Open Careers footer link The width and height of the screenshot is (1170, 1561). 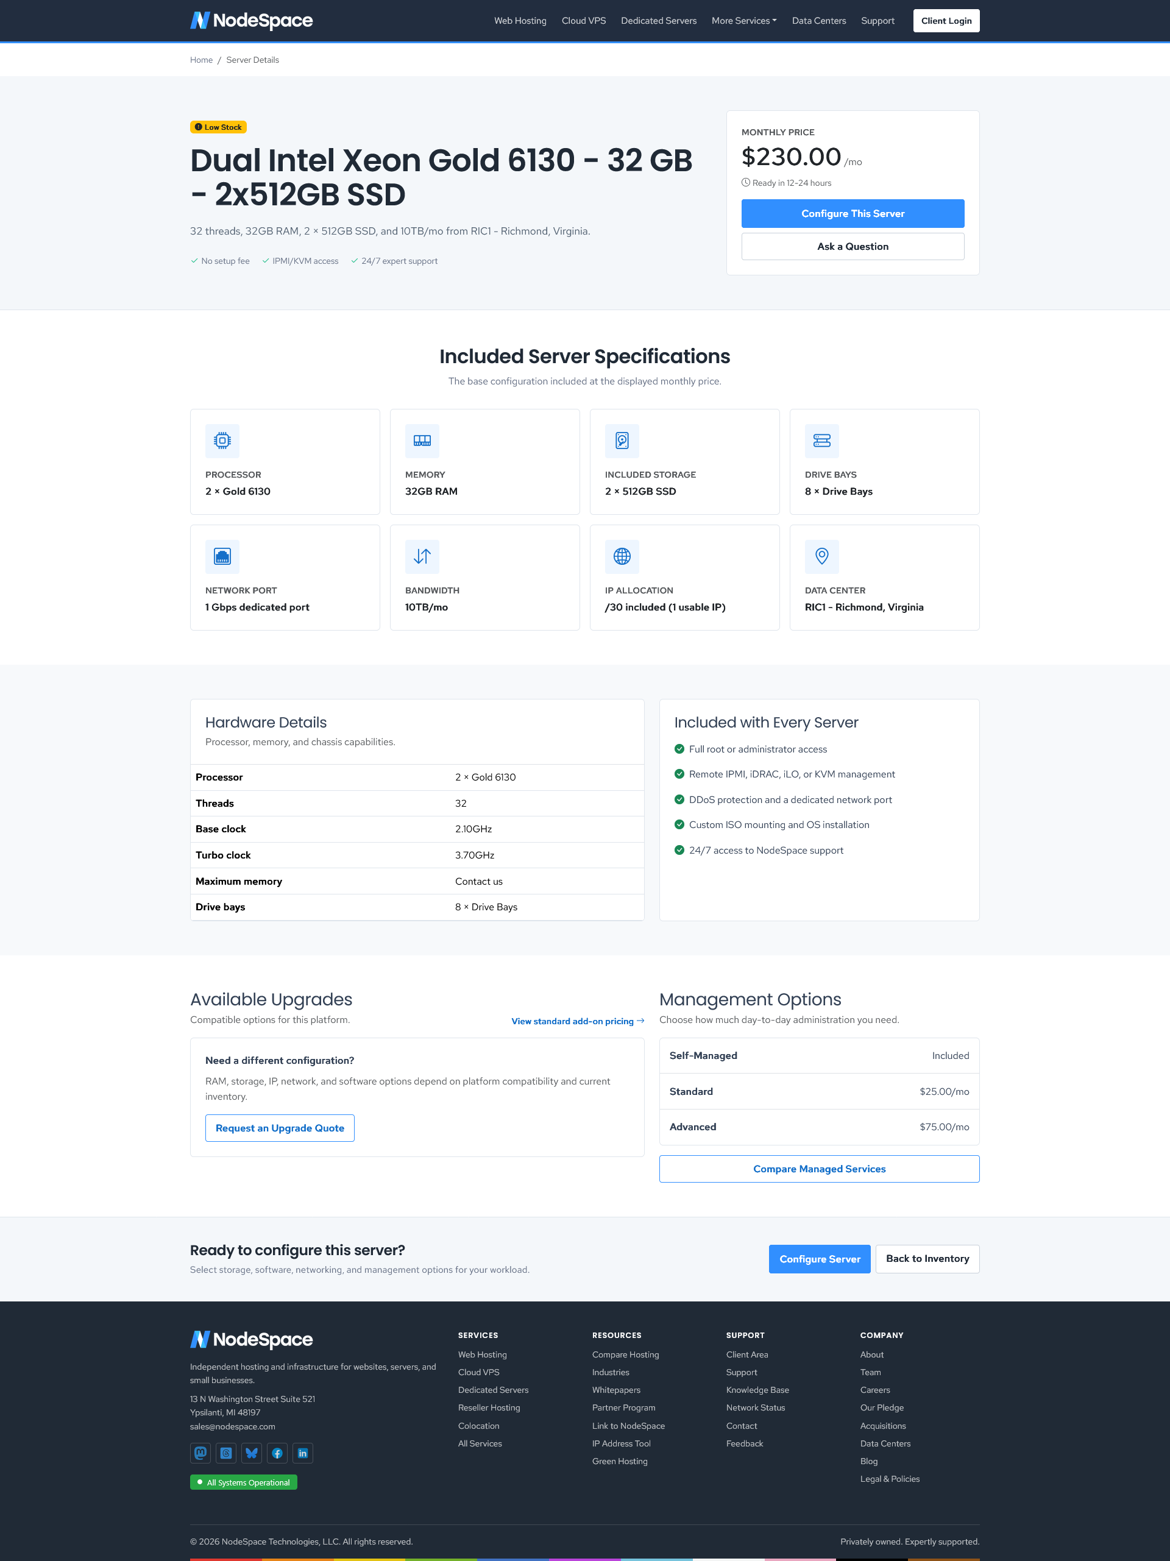click(875, 1390)
